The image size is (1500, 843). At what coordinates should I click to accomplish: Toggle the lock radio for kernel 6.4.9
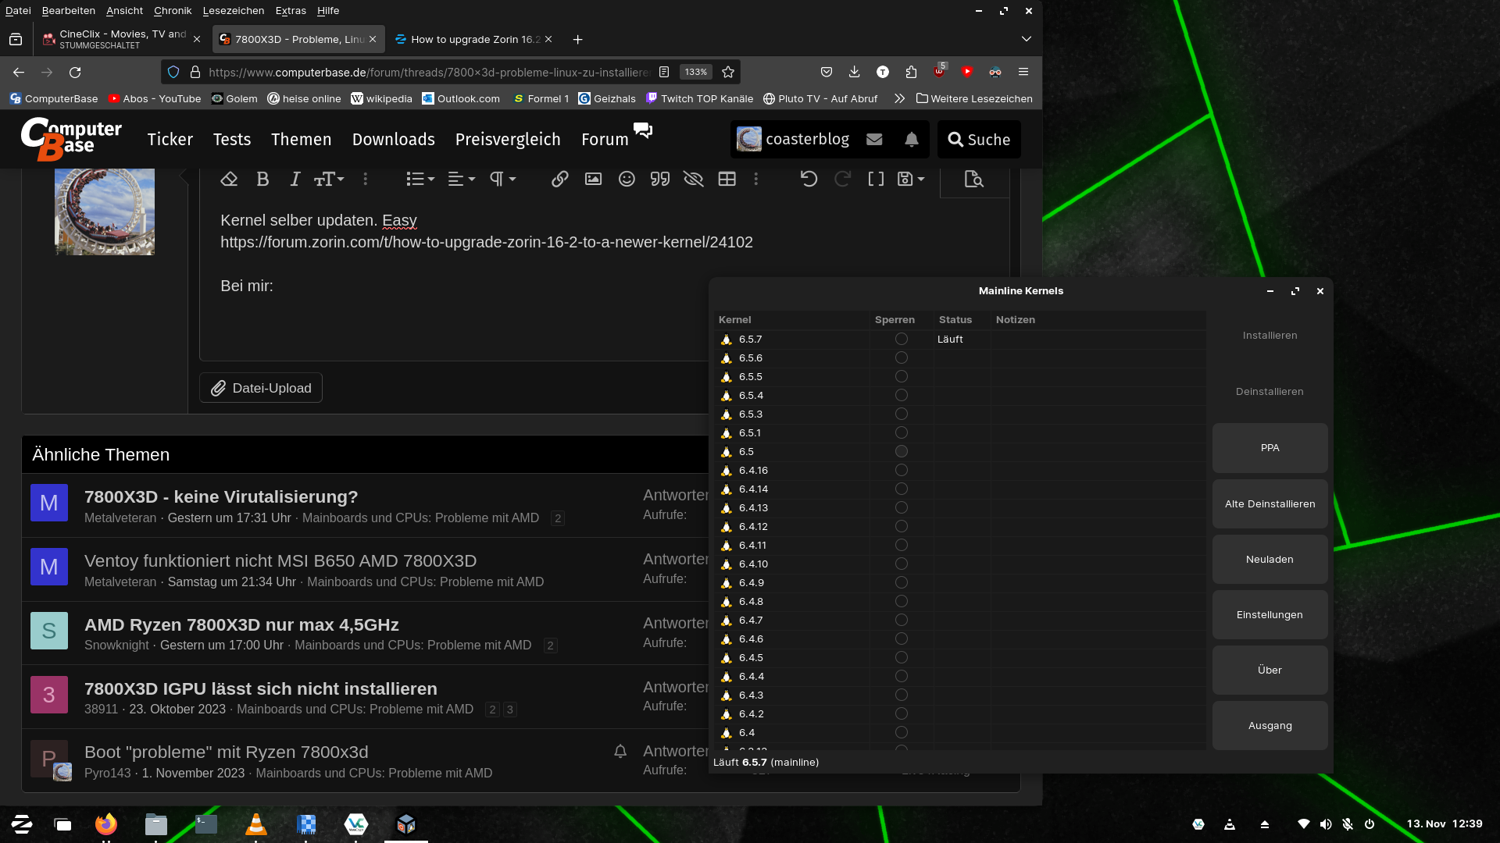901,583
